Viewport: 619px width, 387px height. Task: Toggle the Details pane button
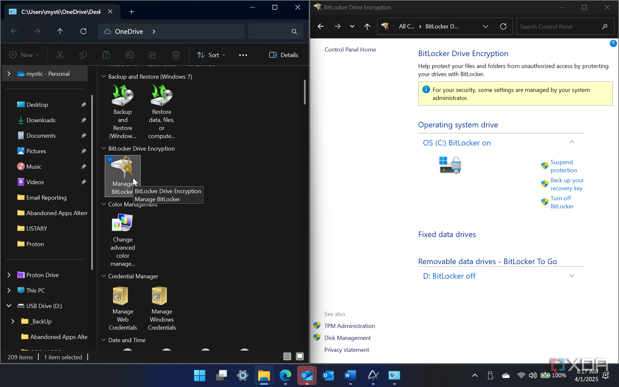[284, 55]
